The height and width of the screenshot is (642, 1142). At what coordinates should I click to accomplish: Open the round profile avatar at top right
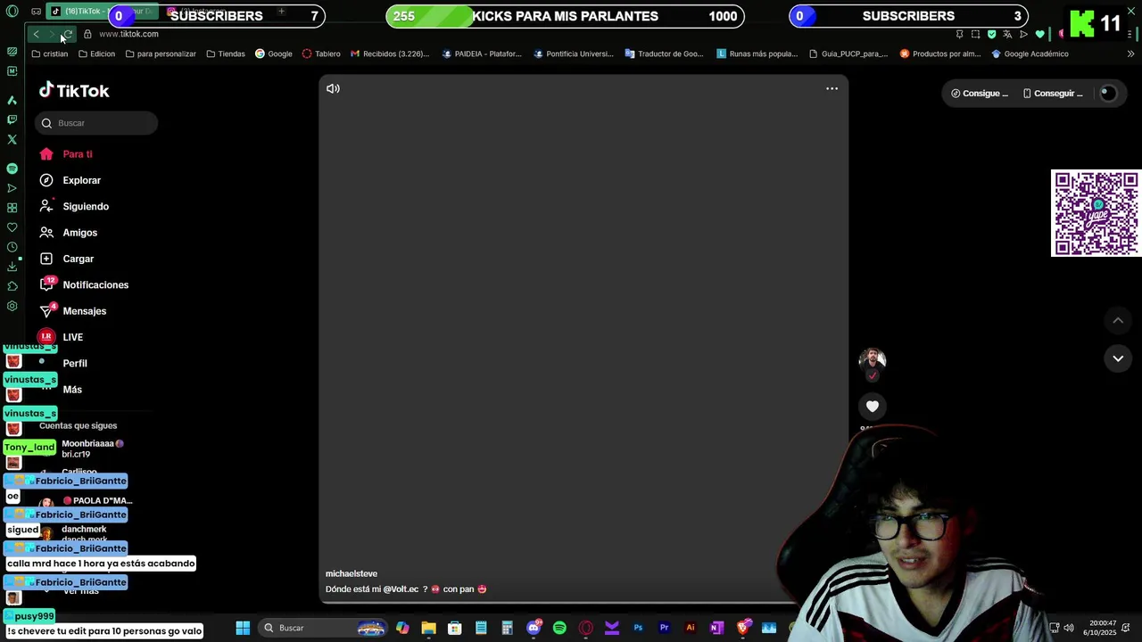coord(1108,94)
